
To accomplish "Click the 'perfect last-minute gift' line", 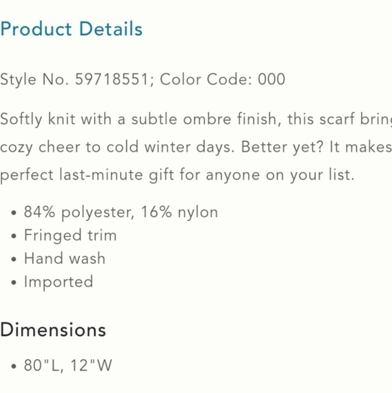I will click(x=177, y=175).
